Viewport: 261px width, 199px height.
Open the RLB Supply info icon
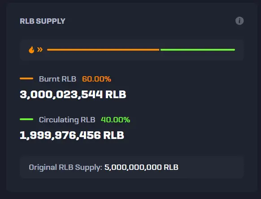239,21
